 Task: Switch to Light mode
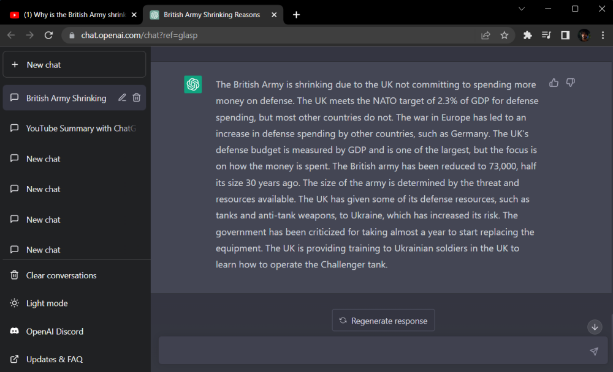coord(47,303)
